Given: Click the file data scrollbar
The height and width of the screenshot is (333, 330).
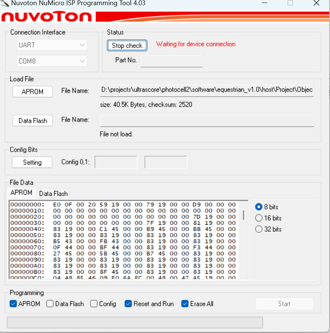Looking at the screenshot, I should point(243,215).
